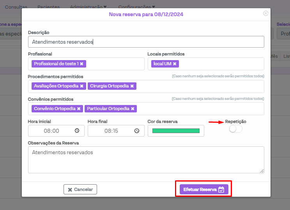The image size is (290, 210).
Task: Close the Nova reserva dialog
Action: tap(266, 13)
